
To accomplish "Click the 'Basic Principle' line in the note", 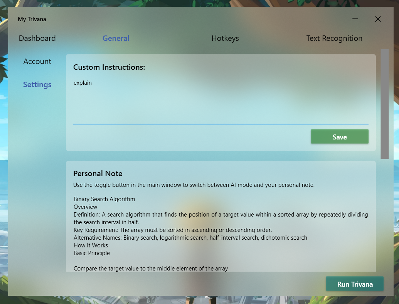I will pyautogui.click(x=92, y=253).
